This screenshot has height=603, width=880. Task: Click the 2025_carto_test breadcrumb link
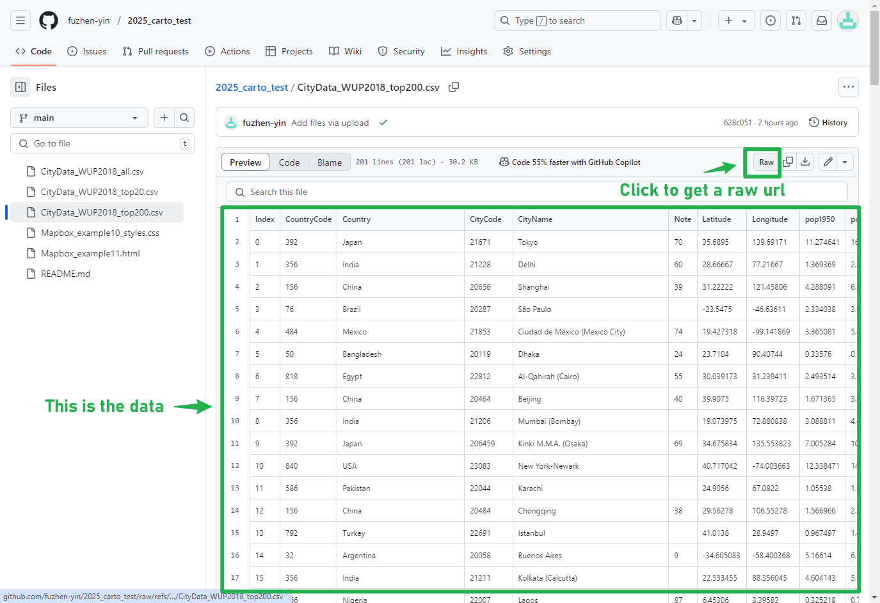[x=252, y=87]
